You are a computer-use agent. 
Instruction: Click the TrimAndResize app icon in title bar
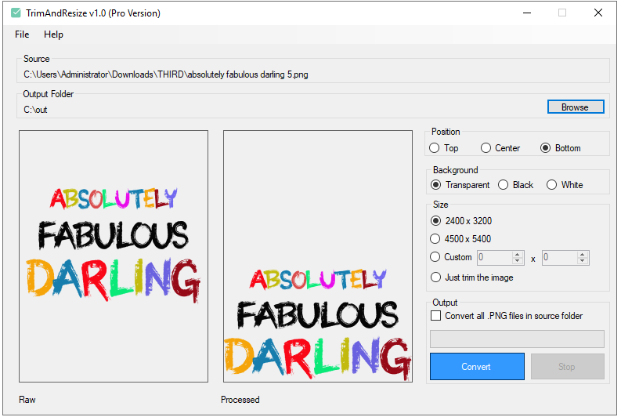point(16,13)
